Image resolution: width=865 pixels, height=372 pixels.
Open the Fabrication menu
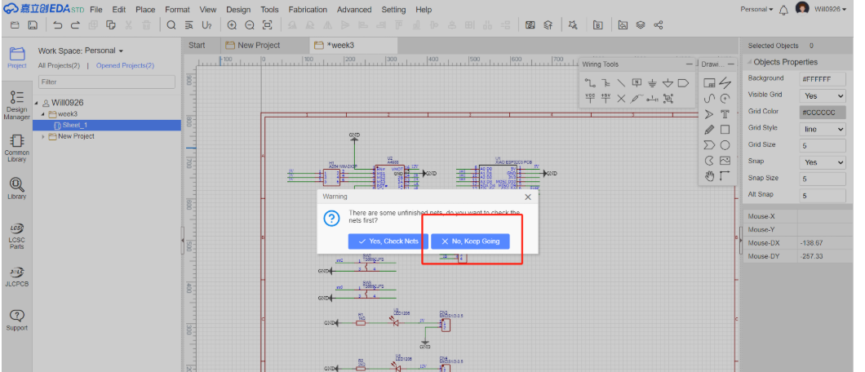coord(309,10)
